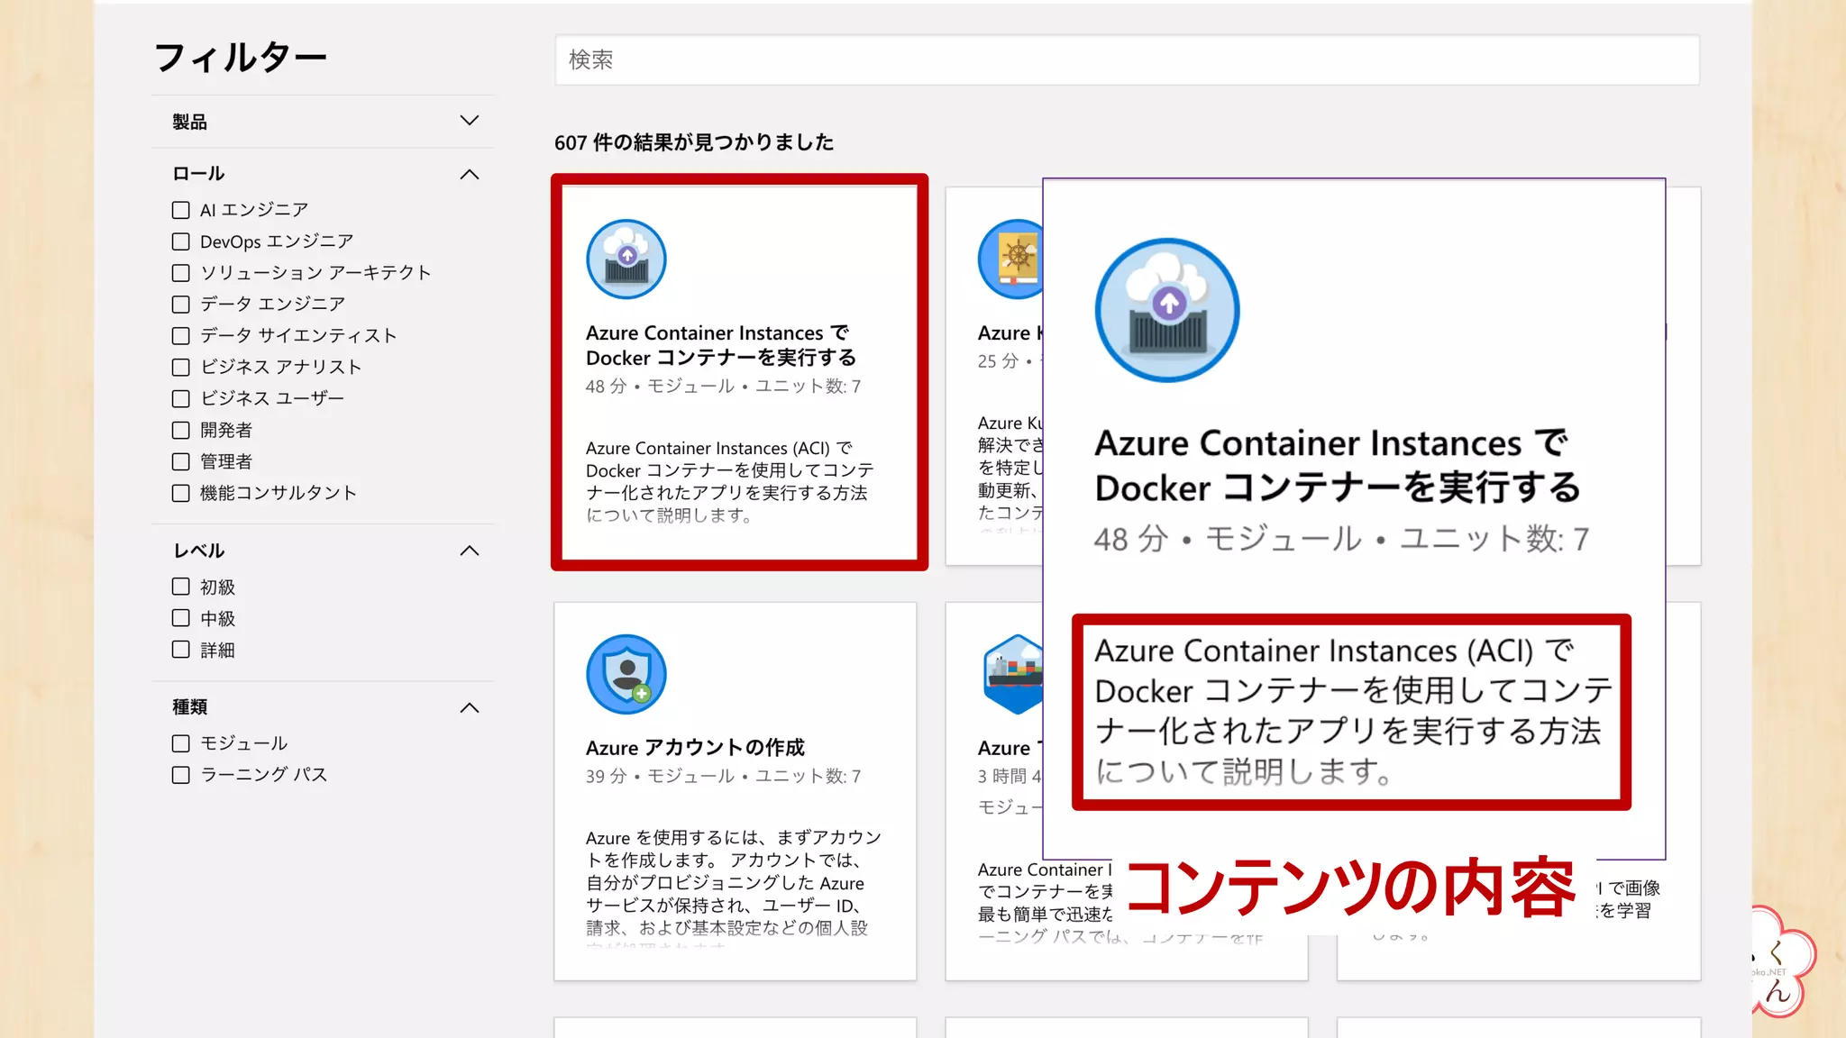
Task: Check the ビジネス ユーザー checkbox
Action: 181,398
